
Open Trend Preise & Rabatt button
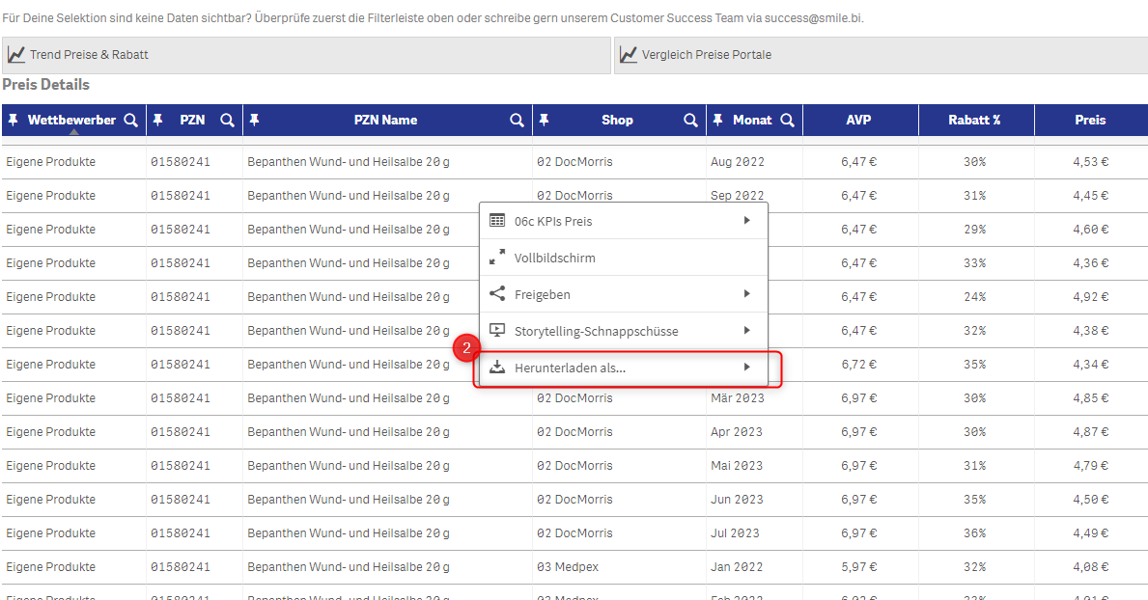306,55
